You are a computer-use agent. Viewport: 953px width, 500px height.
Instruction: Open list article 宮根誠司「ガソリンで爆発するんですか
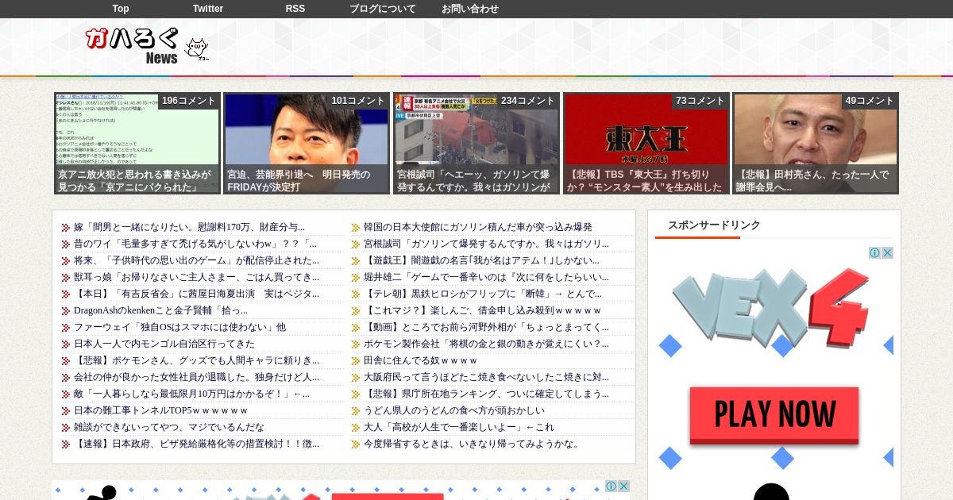pyautogui.click(x=486, y=244)
